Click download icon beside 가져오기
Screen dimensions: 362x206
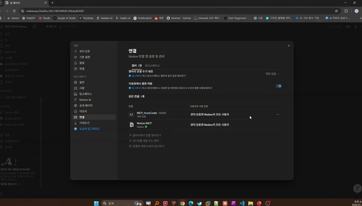[76, 123]
